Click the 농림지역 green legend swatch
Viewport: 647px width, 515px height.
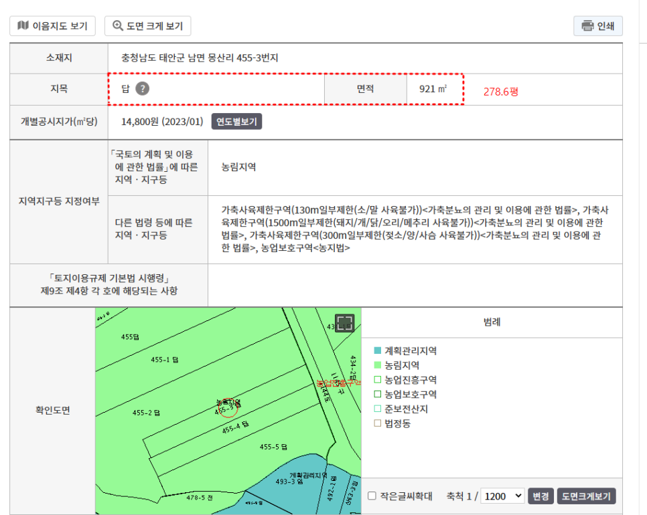pyautogui.click(x=377, y=365)
